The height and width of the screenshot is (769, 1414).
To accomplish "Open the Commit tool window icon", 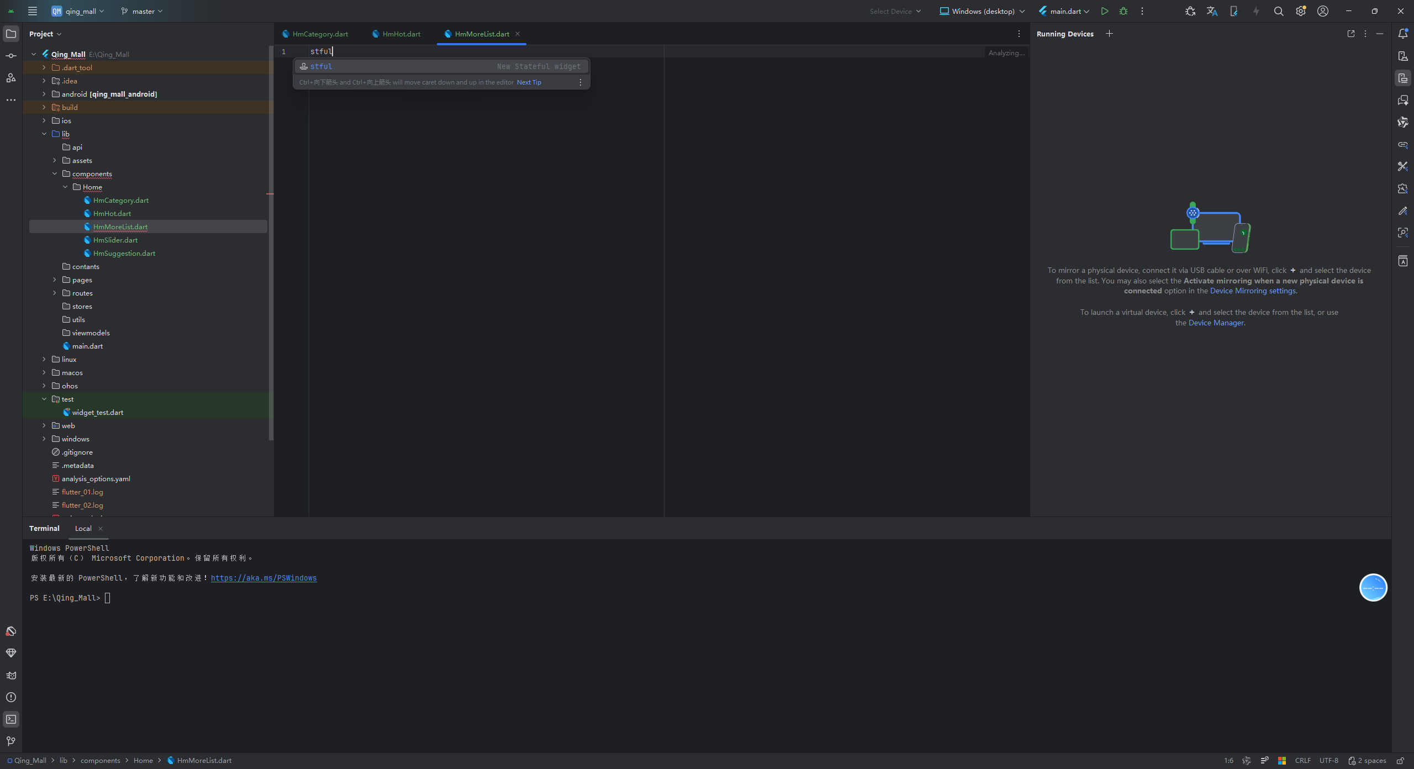I will [x=11, y=56].
